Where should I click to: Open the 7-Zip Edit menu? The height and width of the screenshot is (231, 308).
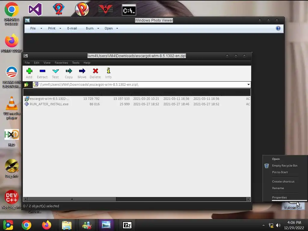36,63
